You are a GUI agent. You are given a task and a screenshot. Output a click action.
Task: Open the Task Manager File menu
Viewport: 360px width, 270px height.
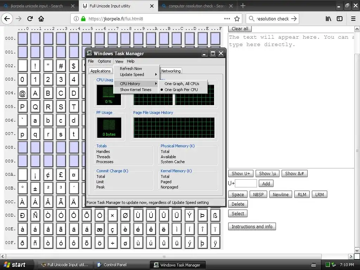[x=91, y=61]
